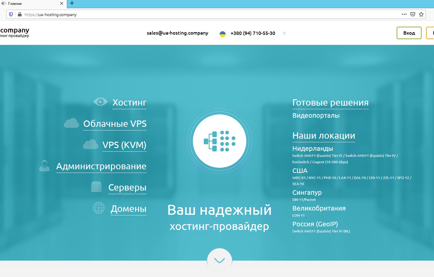Click the Ваш надежный headline text
Screen dimensions: 434x277
click(219, 210)
